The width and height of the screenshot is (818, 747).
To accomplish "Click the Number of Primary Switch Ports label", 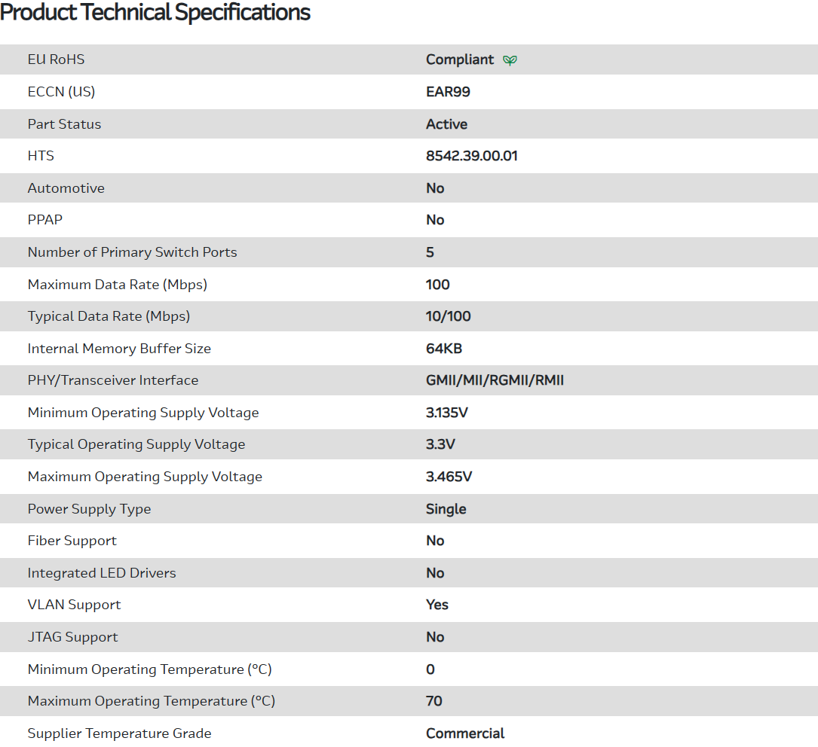I will 132,252.
